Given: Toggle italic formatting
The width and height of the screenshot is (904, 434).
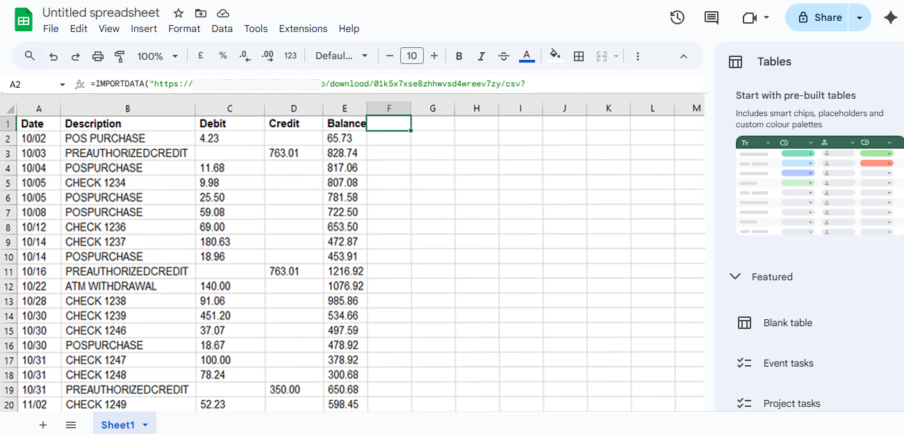Looking at the screenshot, I should click(482, 56).
